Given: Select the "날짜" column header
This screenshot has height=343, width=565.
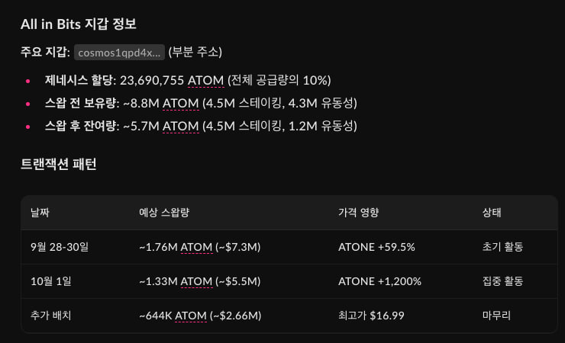Looking at the screenshot, I should tap(39, 213).
